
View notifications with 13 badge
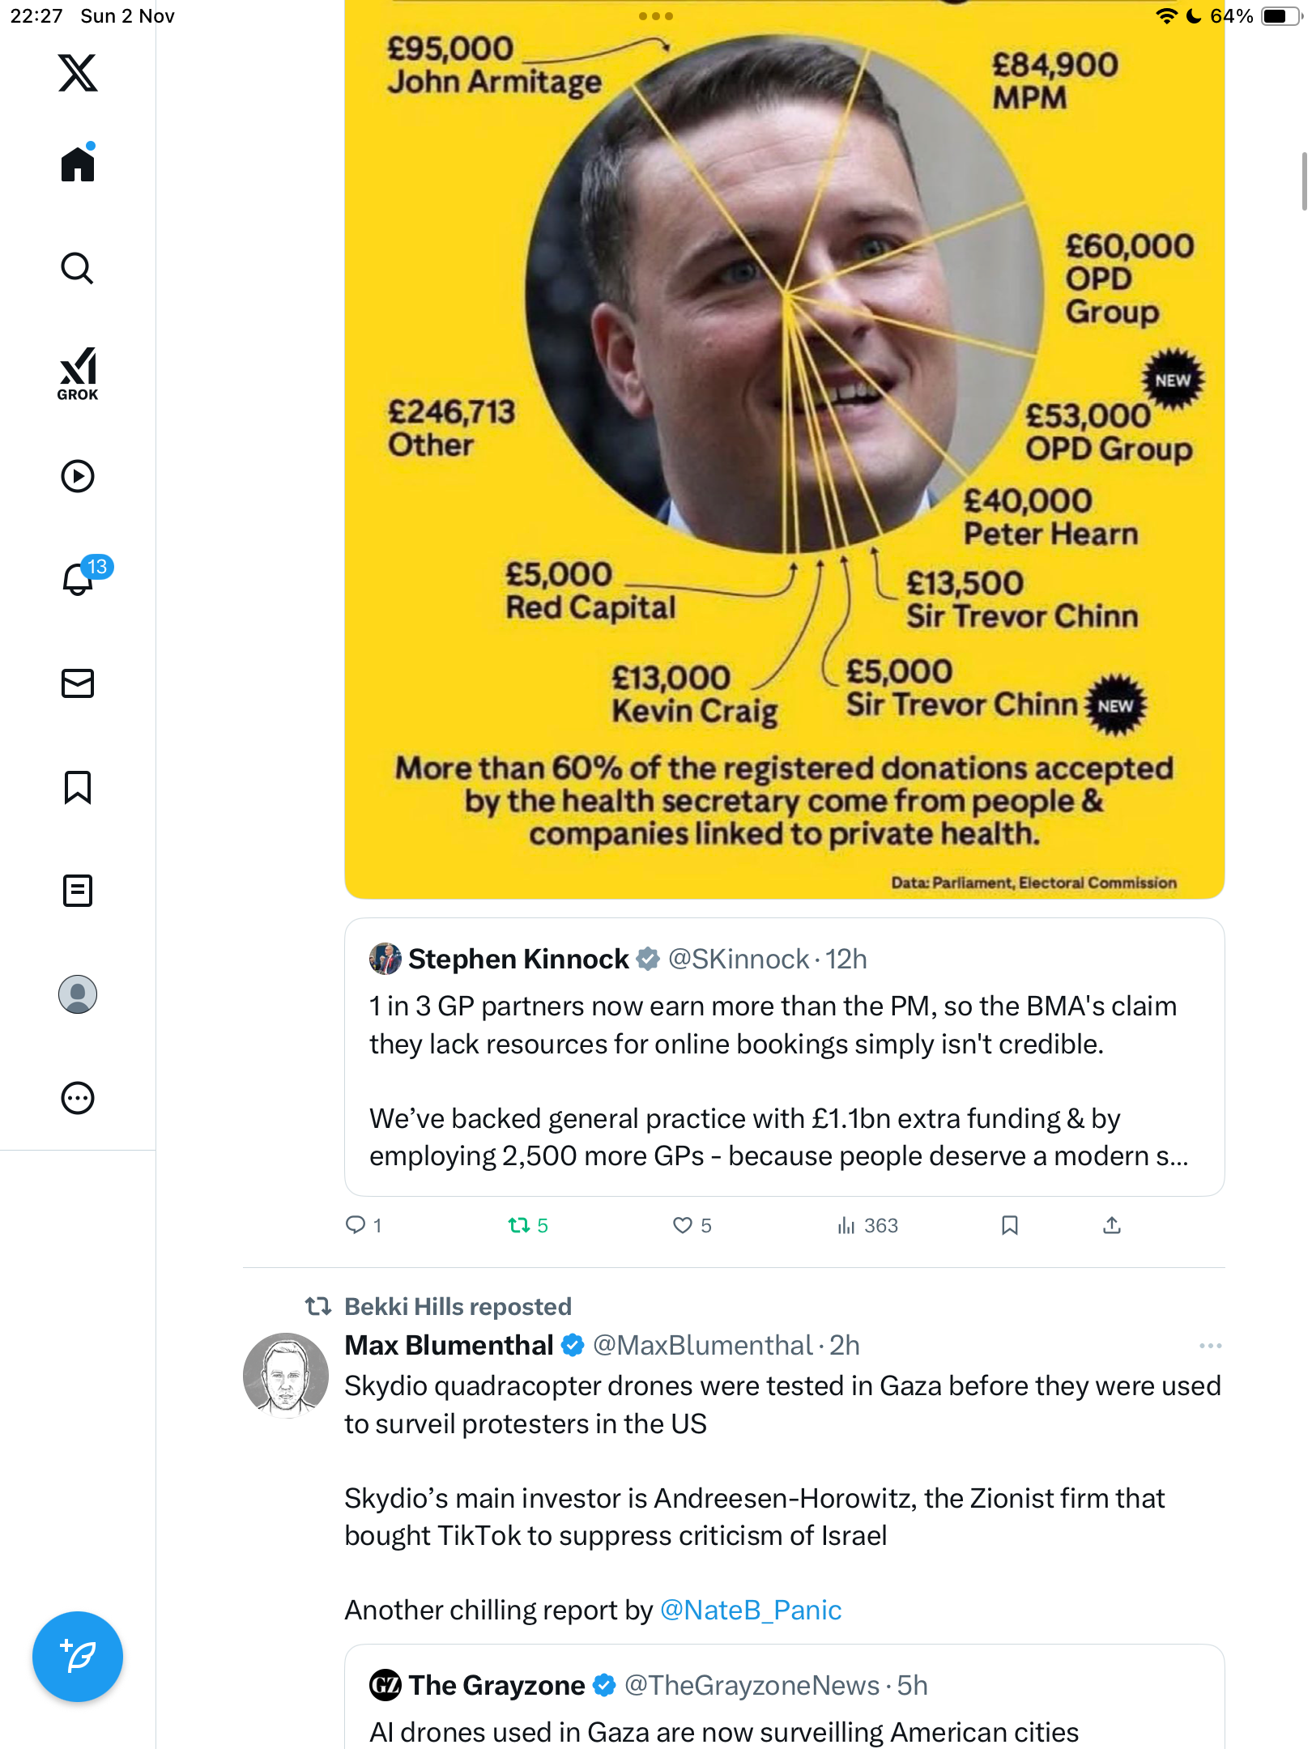tap(79, 578)
